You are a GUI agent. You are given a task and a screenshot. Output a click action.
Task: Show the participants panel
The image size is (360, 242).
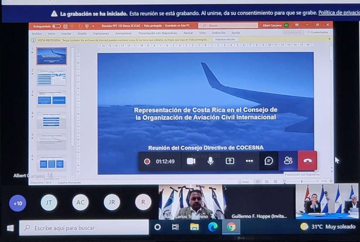288,161
